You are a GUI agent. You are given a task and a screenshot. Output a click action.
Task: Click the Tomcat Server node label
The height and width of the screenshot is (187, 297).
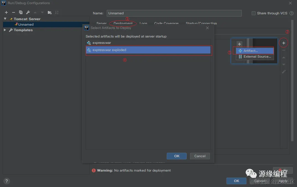[x=27, y=19]
